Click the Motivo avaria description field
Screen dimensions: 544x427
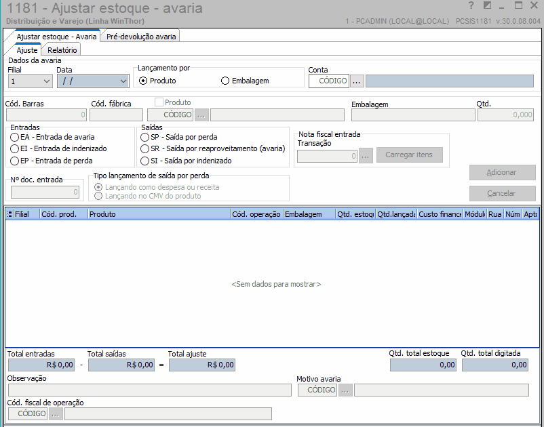442,390
